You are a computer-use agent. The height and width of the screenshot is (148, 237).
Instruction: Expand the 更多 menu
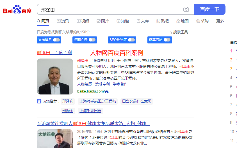coord(220,21)
